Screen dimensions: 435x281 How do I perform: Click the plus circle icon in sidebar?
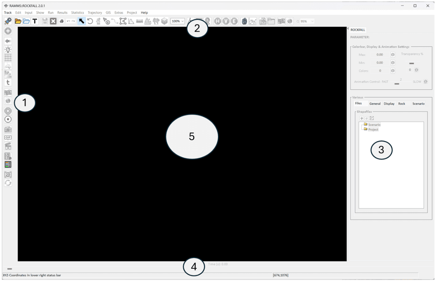[8, 31]
